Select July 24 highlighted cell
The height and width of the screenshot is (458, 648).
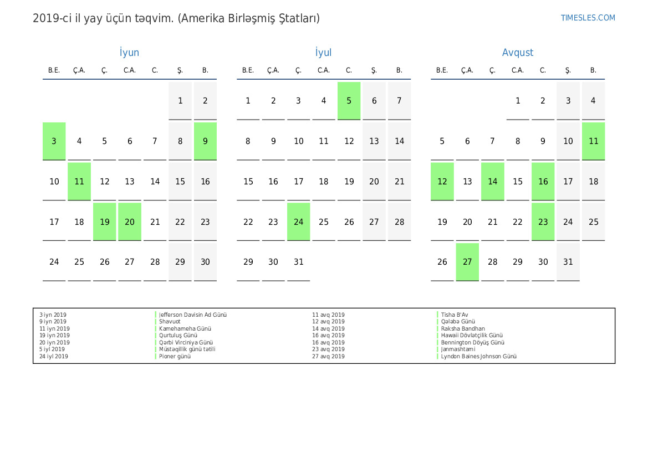(x=298, y=222)
